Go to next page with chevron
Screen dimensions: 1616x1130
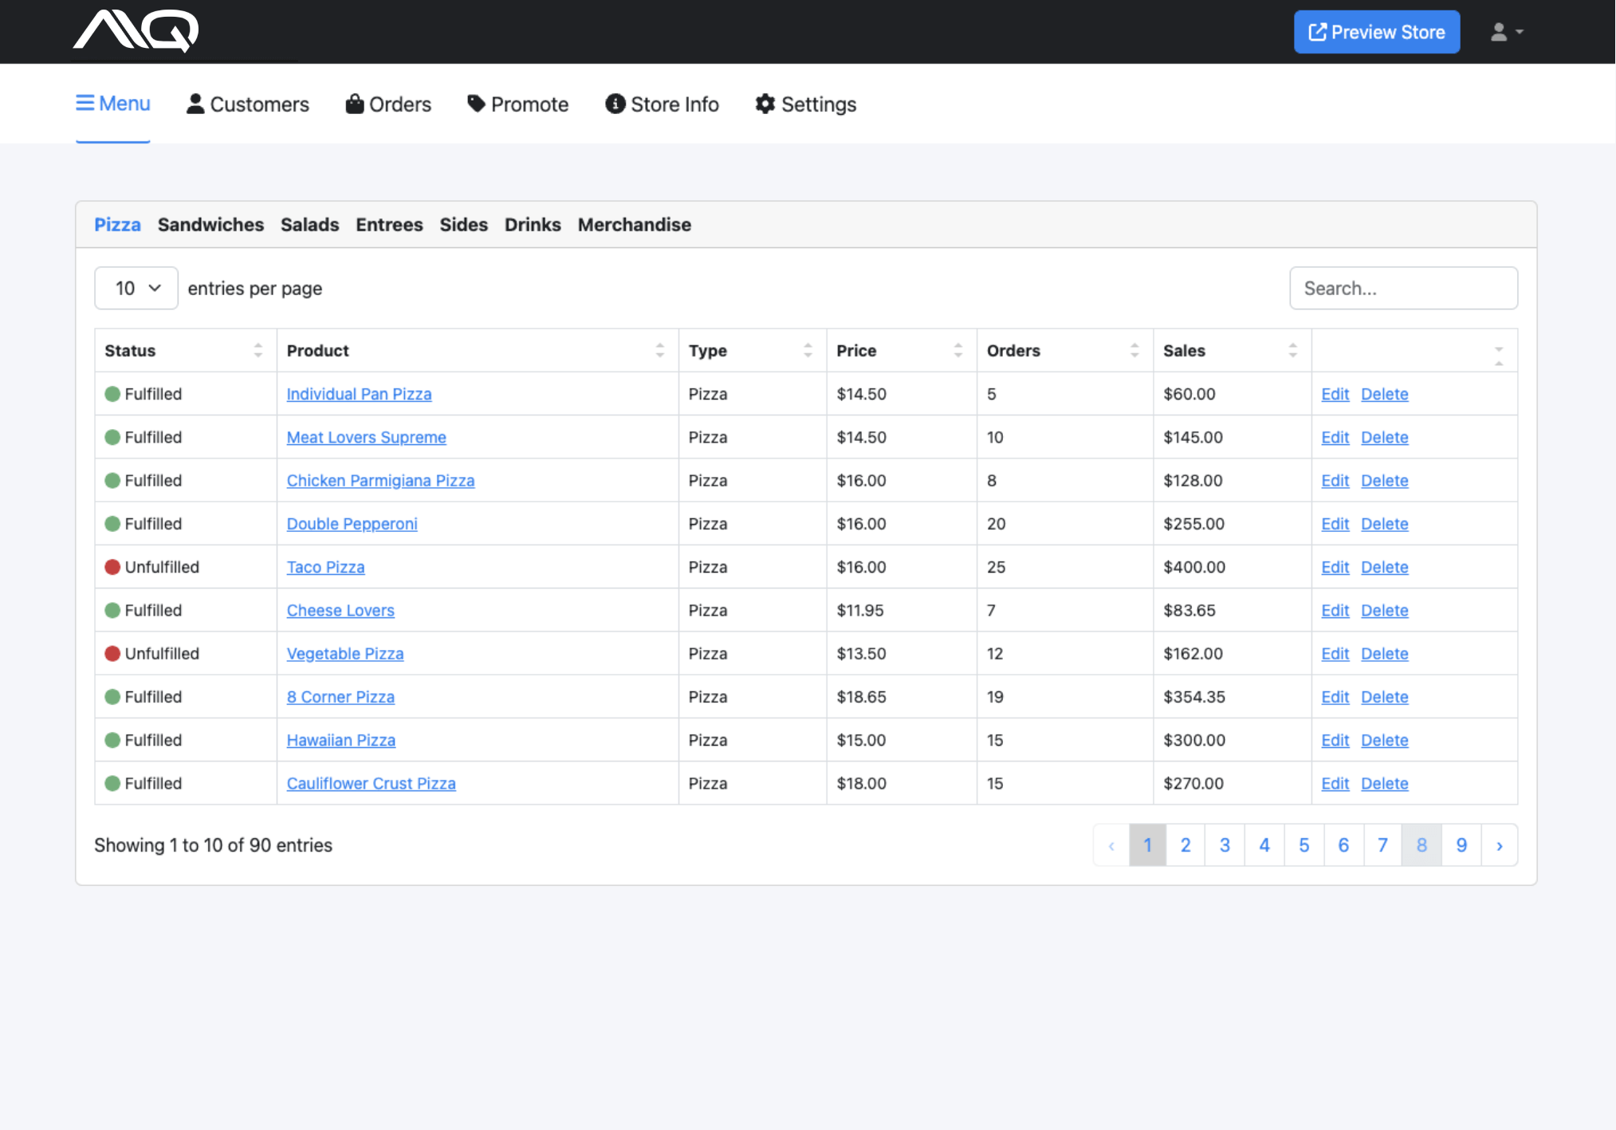(1499, 845)
